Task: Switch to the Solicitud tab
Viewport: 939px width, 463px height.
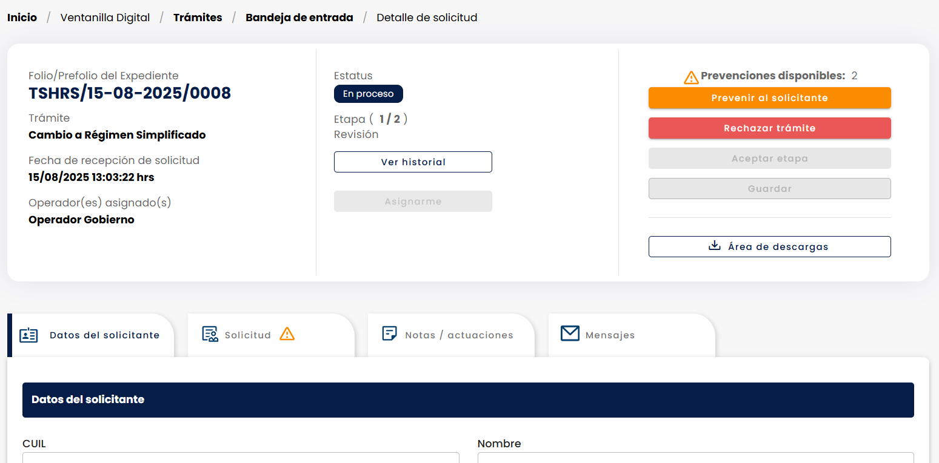Action: (271, 335)
